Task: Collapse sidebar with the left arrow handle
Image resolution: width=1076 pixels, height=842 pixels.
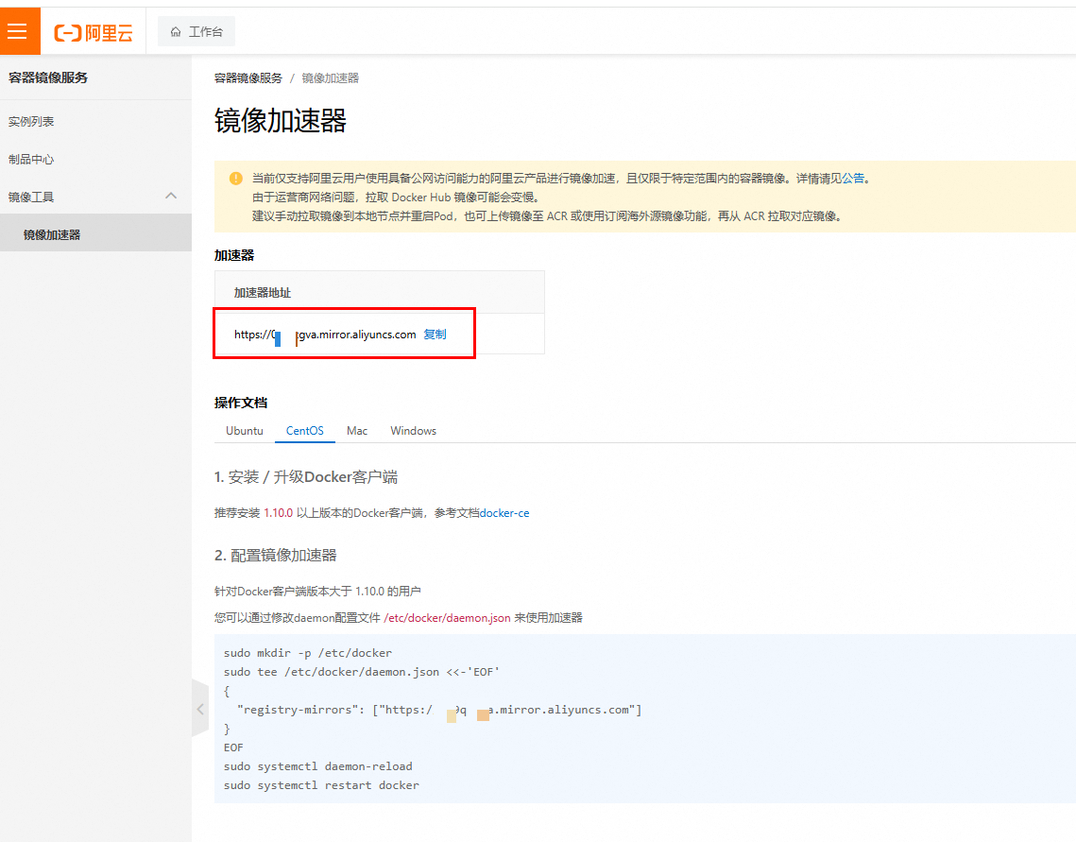Action: coord(199,709)
